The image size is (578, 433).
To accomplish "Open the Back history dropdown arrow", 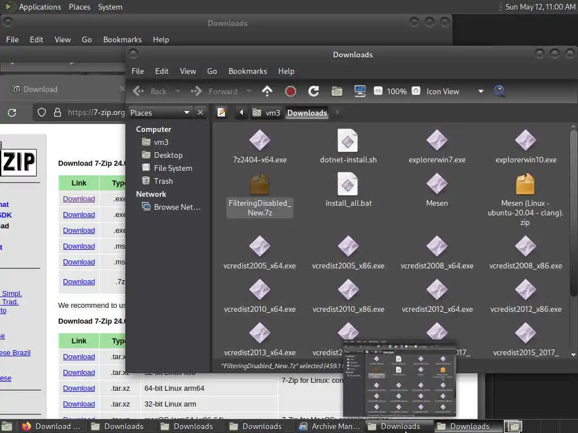I will (x=178, y=91).
